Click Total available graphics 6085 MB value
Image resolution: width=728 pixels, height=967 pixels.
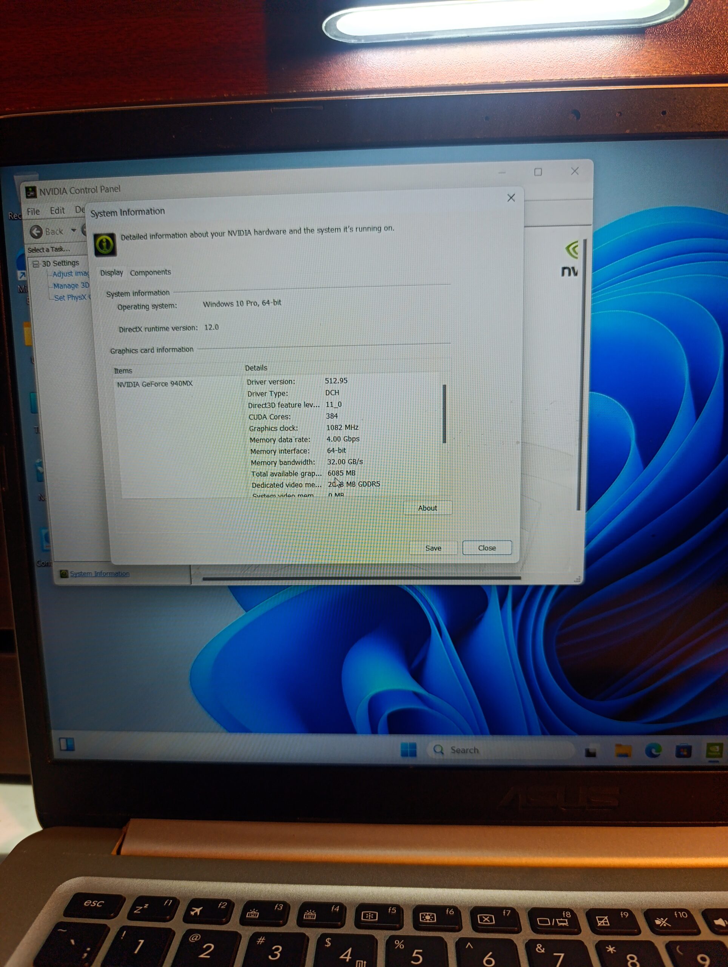[x=341, y=473]
